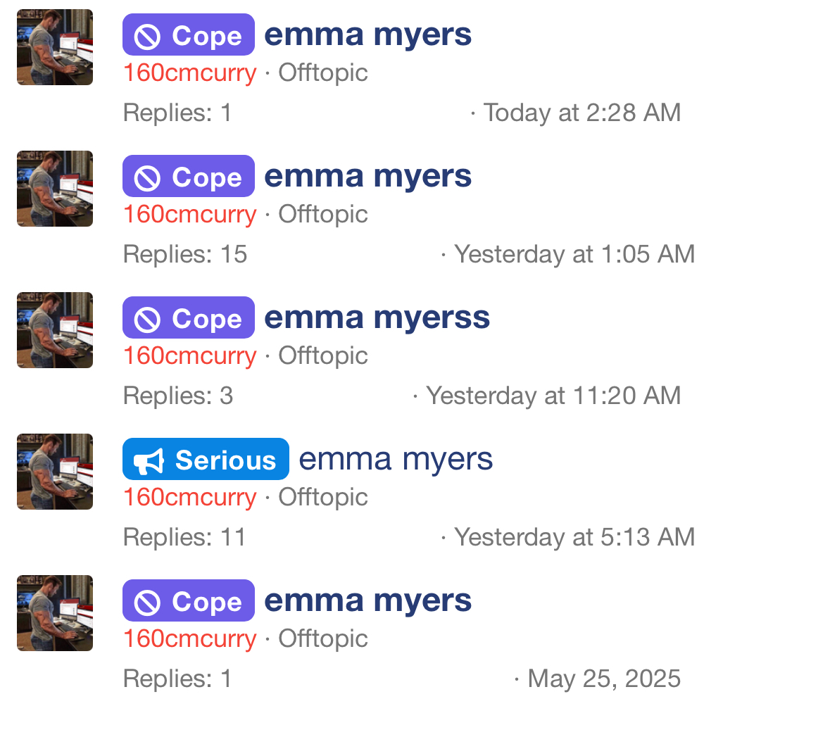Open the Serious-tagged "emma myers" thread title
830x737 pixels.
pyautogui.click(x=396, y=459)
